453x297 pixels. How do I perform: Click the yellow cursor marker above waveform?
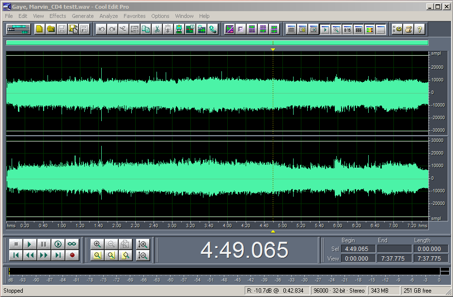(273, 50)
